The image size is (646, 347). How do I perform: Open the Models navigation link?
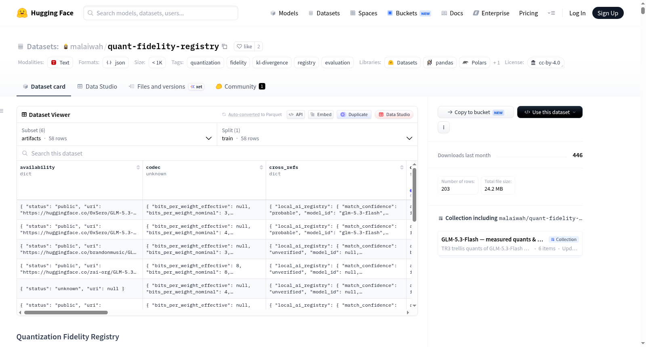tap(284, 13)
